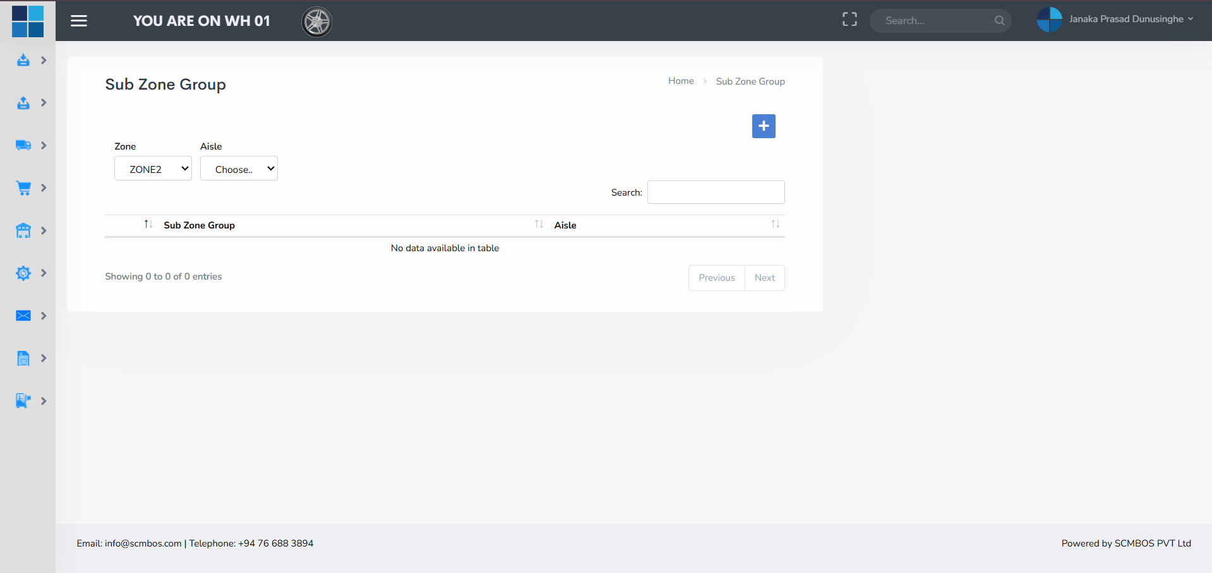Click the Previous pagination button
This screenshot has height=573, width=1212.
click(x=716, y=278)
